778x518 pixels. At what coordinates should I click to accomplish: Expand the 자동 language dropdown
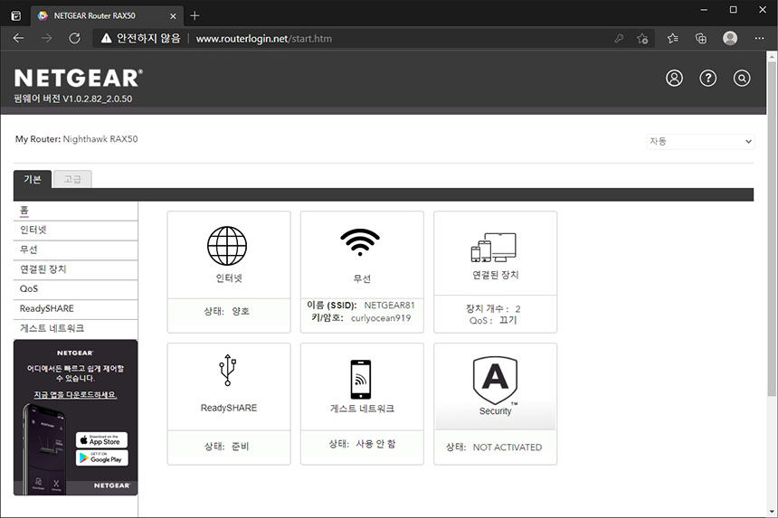click(700, 141)
